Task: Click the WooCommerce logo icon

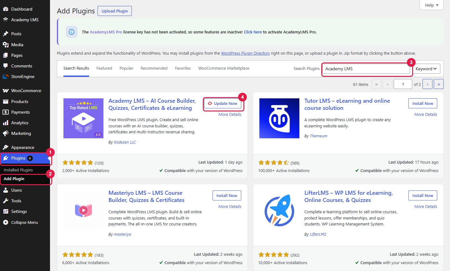Action: pyautogui.click(x=6, y=91)
